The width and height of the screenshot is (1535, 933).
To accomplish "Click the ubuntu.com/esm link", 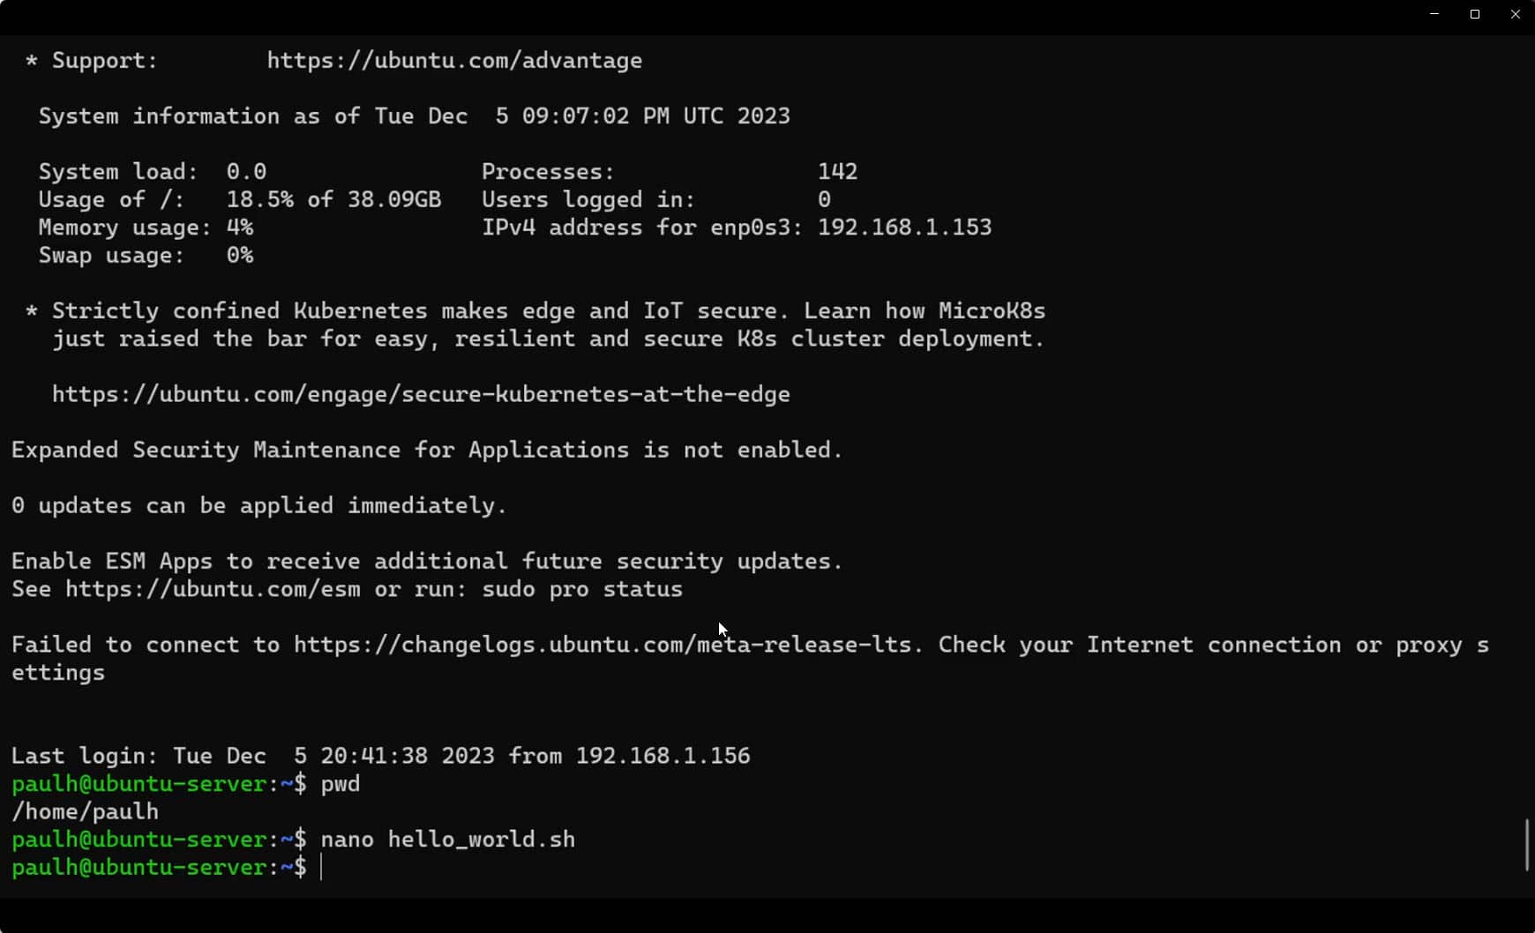I will pos(213,589).
